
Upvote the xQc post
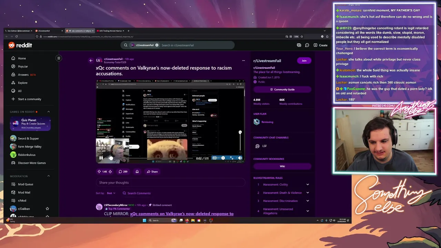(99, 172)
